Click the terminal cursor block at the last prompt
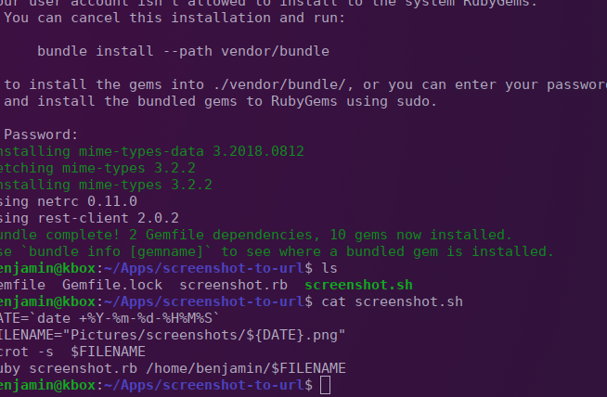The width and height of the screenshot is (607, 397). click(325, 385)
